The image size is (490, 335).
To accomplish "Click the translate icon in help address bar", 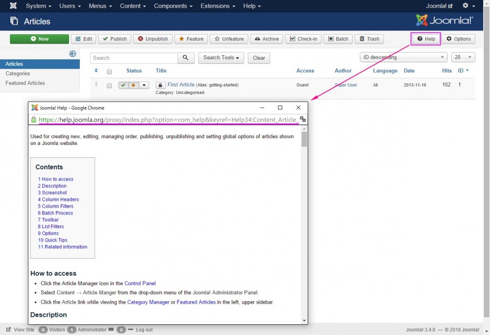I will pos(303,120).
